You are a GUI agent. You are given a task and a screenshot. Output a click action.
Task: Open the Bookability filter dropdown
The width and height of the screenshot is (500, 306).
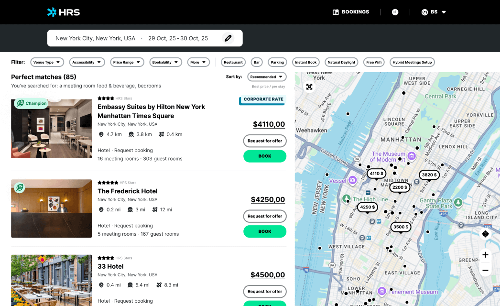[x=165, y=62]
